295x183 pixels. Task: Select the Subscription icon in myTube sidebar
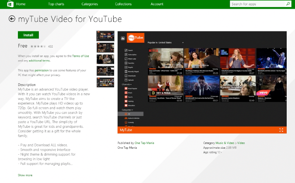tap(126, 54)
